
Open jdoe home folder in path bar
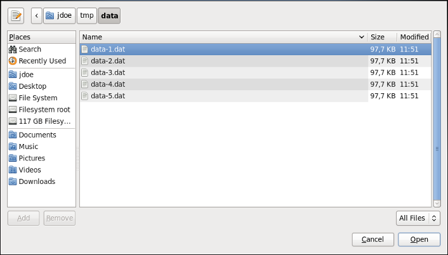point(59,16)
